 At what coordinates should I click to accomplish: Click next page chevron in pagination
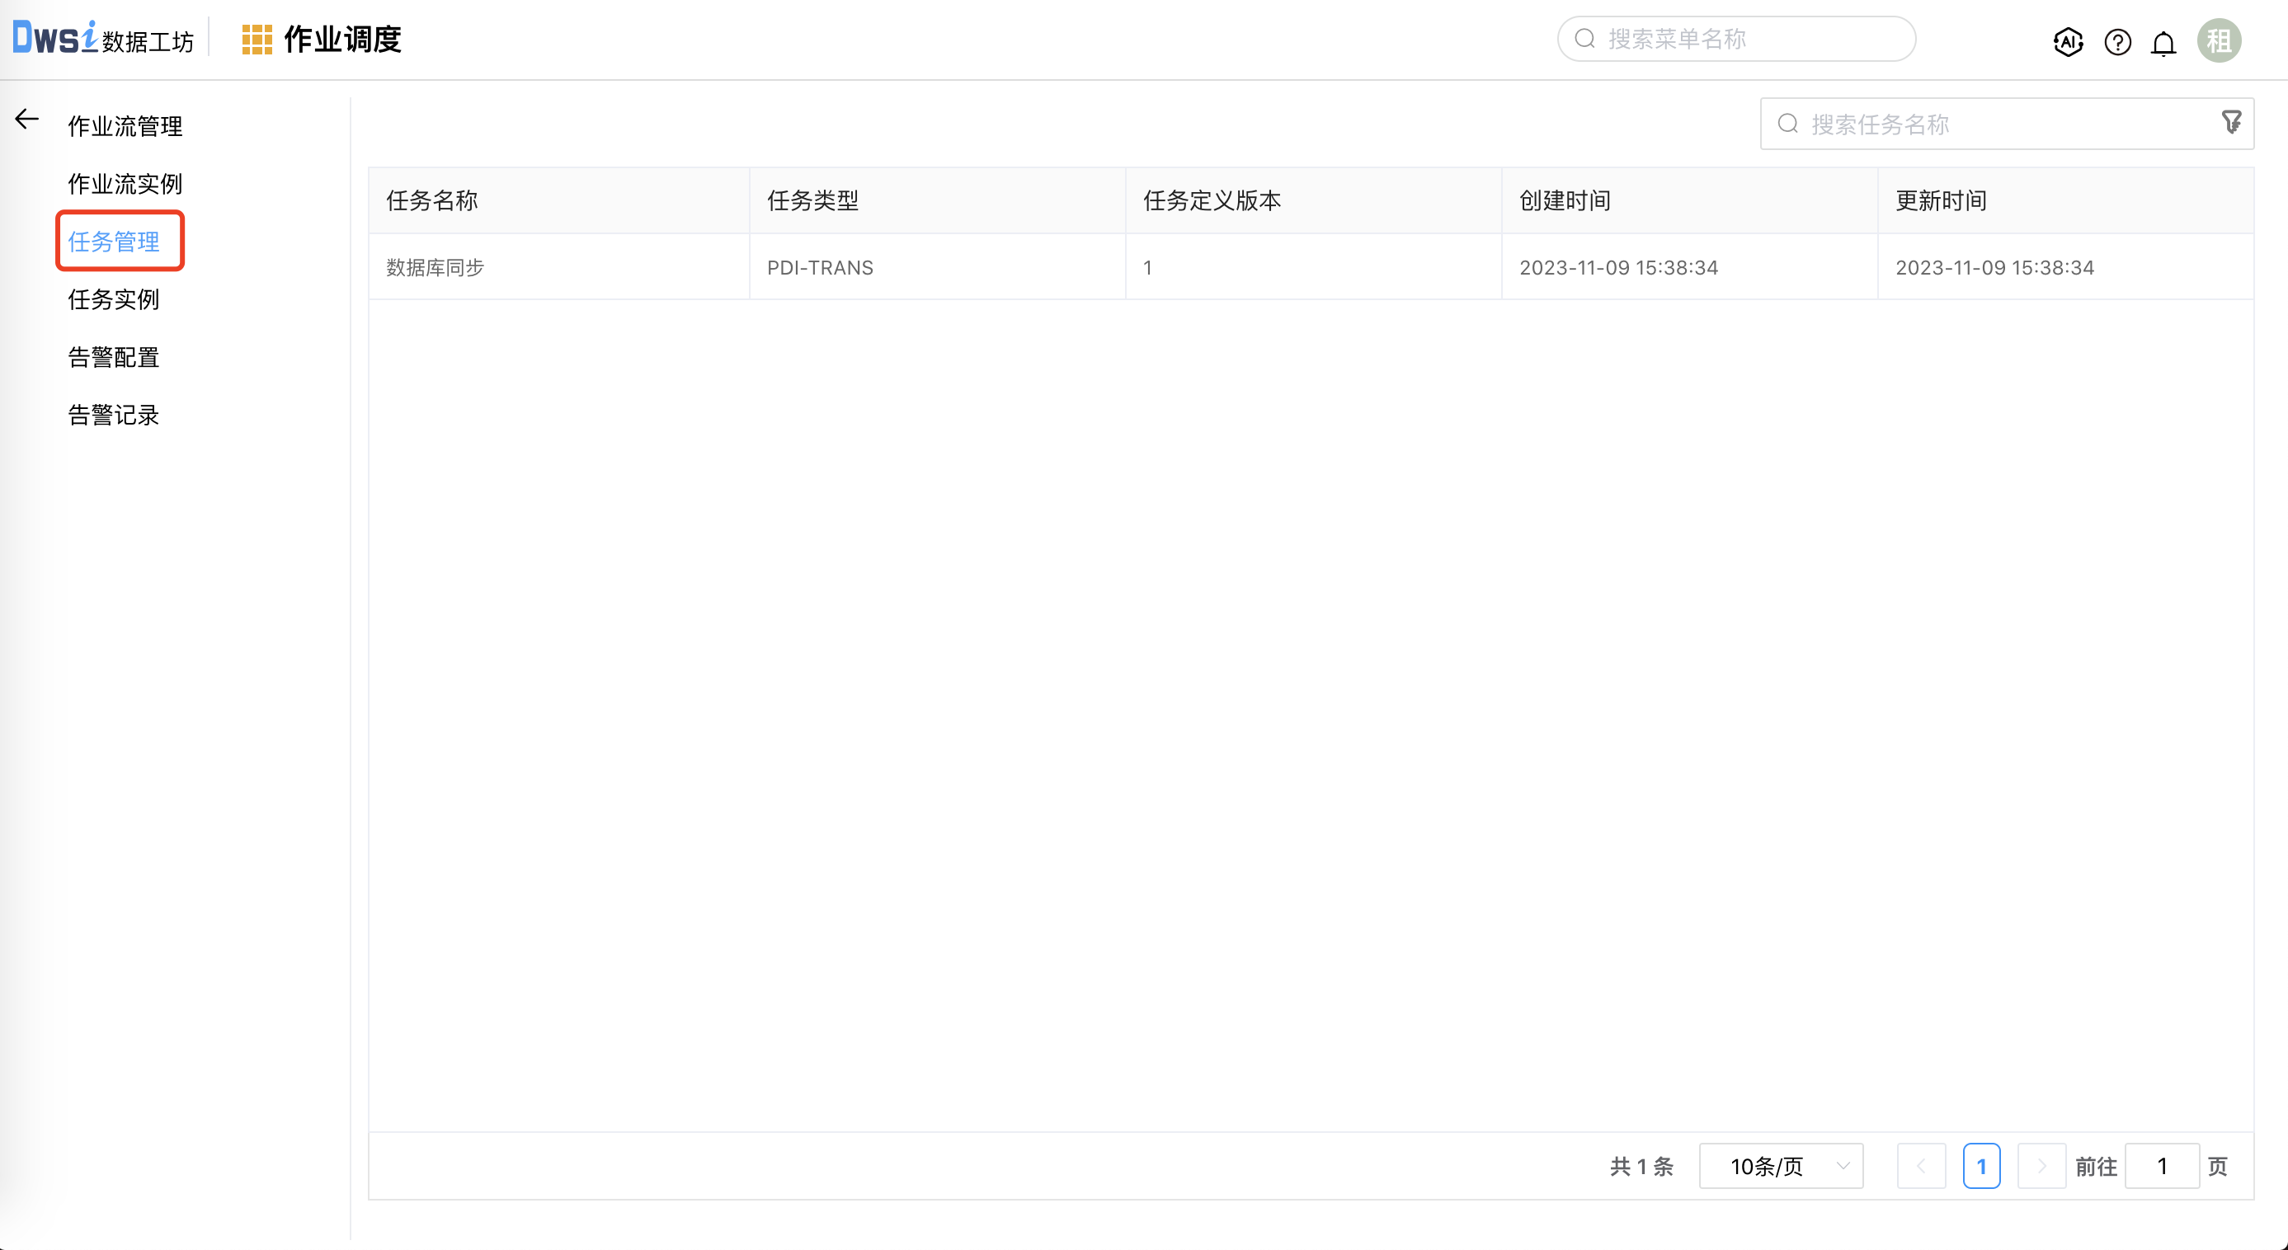[2041, 1166]
